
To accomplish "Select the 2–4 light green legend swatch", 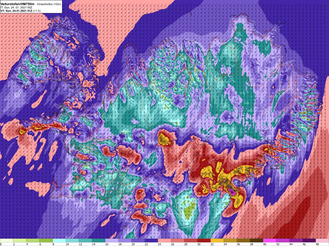I will tap(20, 241).
